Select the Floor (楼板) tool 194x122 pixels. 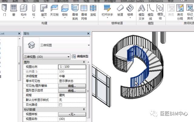[x=65, y=10]
